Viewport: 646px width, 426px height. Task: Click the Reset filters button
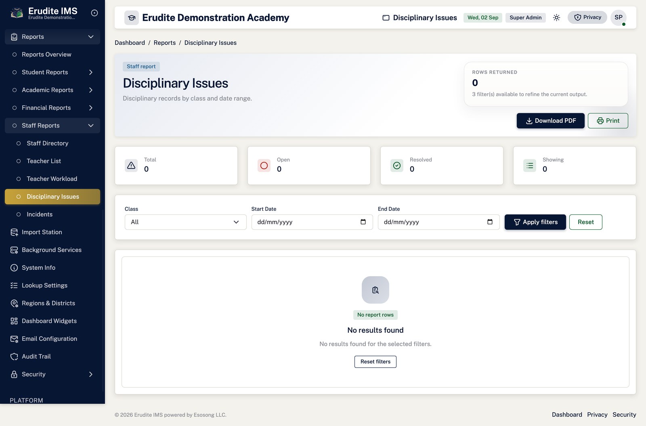[x=375, y=362]
